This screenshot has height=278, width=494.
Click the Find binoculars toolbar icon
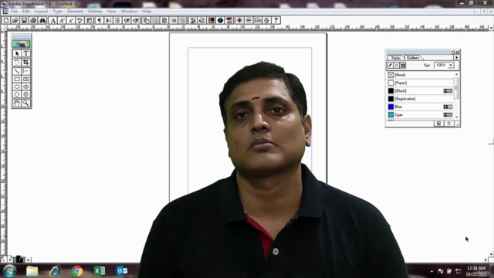coord(42,21)
